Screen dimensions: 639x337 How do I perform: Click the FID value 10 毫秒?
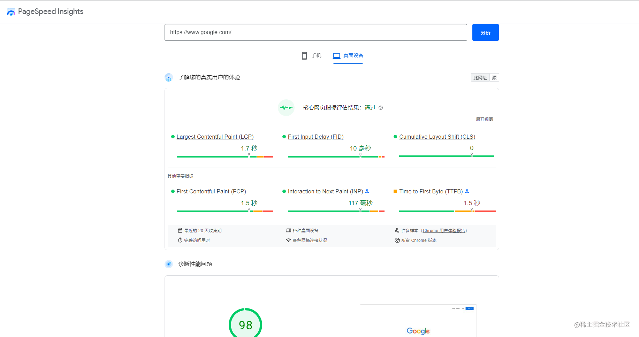point(360,148)
